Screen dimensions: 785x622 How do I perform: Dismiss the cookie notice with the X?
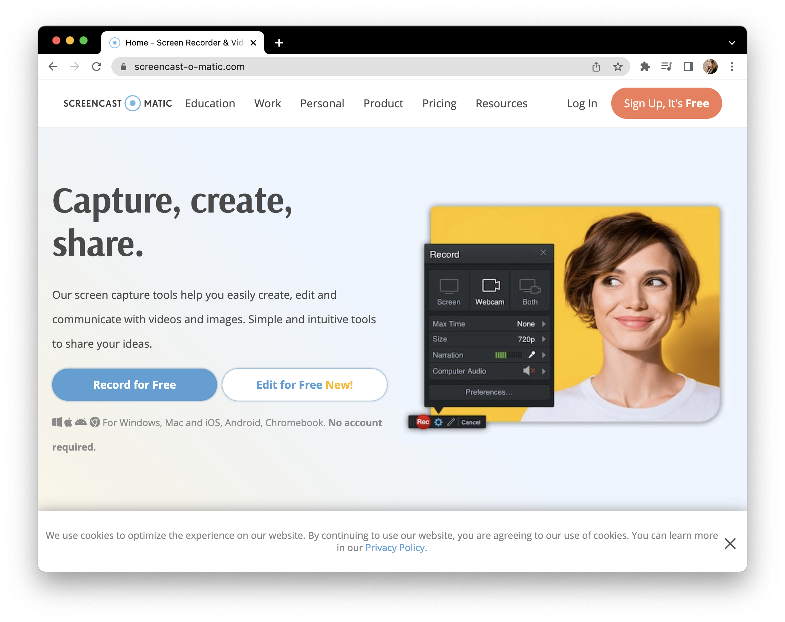[x=730, y=544]
